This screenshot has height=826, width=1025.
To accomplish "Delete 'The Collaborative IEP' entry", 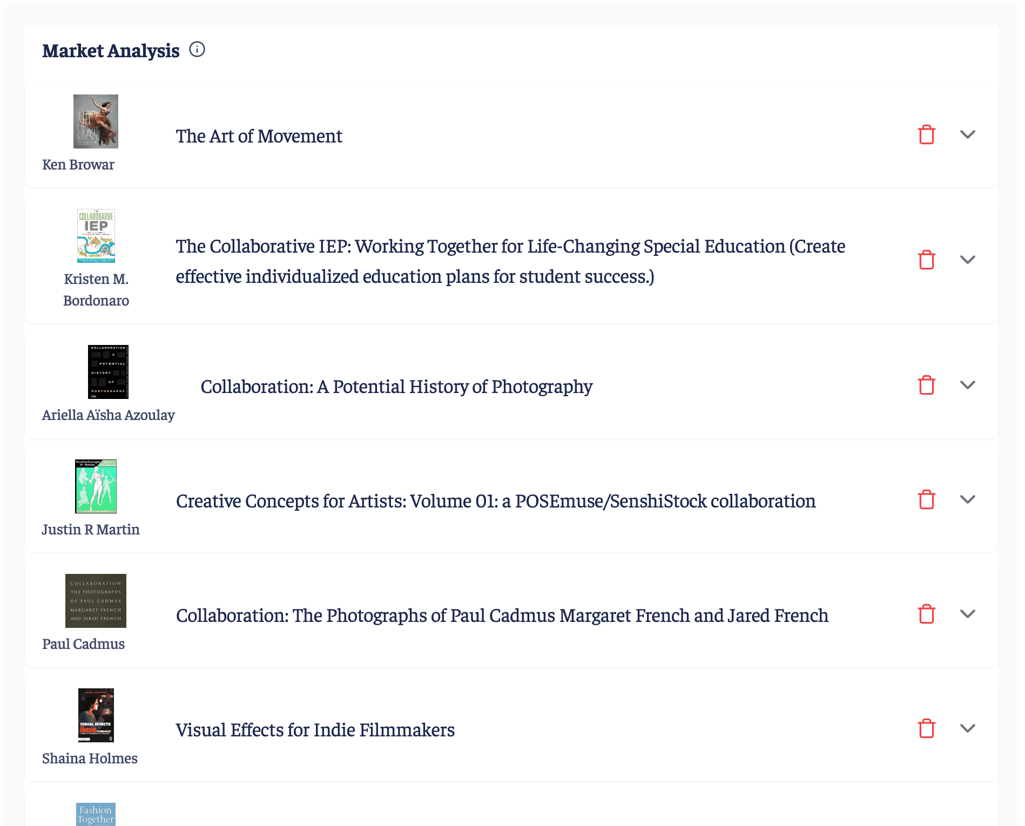I will pos(927,260).
